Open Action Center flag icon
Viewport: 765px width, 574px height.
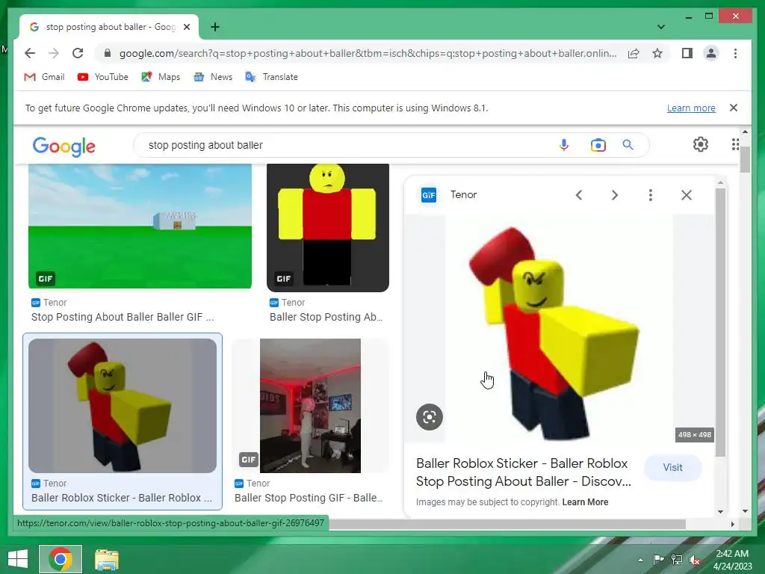(658, 560)
